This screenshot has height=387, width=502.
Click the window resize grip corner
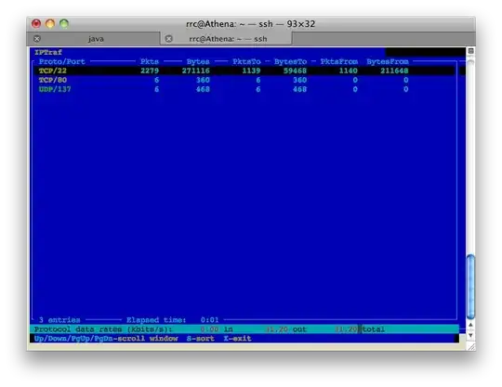[x=471, y=347]
